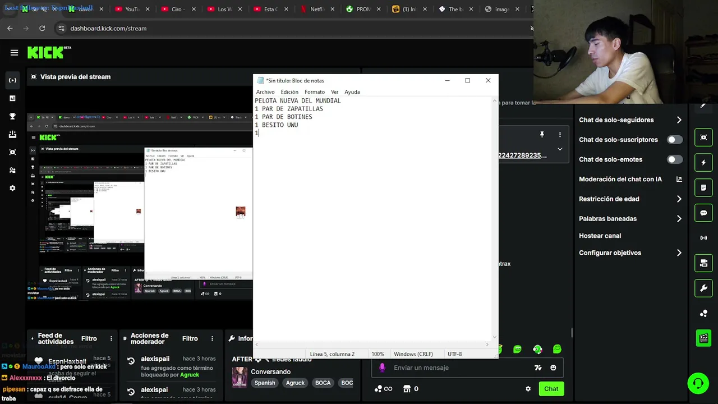Open the analytics chart icon in sidebar
718x404 pixels.
12,98
